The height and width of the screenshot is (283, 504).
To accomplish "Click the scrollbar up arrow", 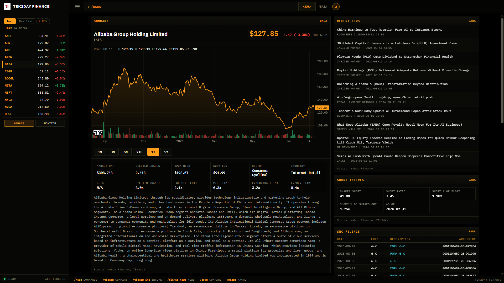I will (x=502, y=15).
